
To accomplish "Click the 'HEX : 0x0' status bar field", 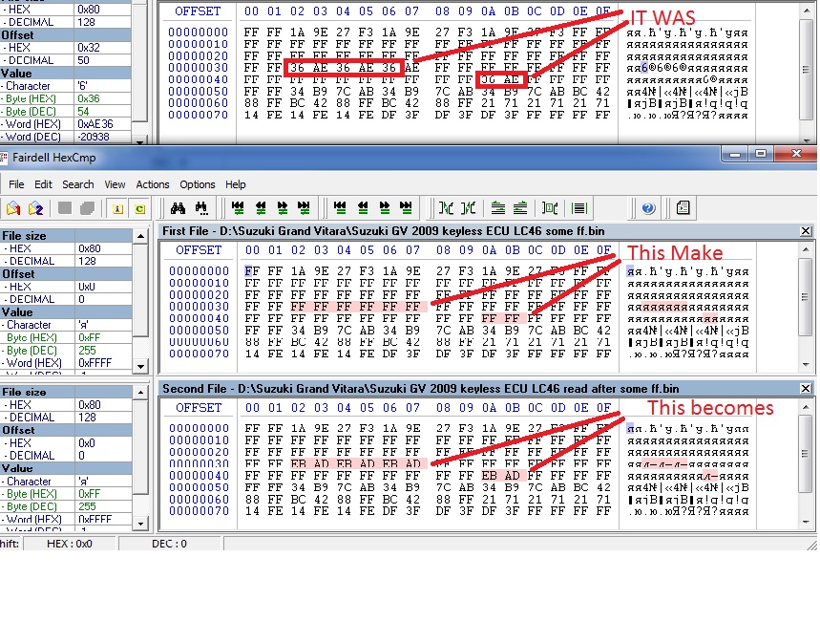I will tap(70, 544).
